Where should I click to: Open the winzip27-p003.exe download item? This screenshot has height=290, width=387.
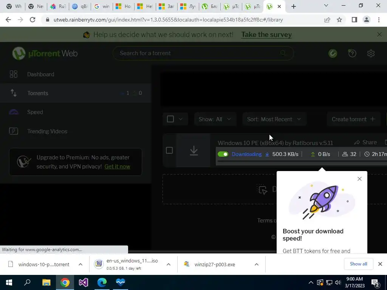pyautogui.click(x=214, y=264)
